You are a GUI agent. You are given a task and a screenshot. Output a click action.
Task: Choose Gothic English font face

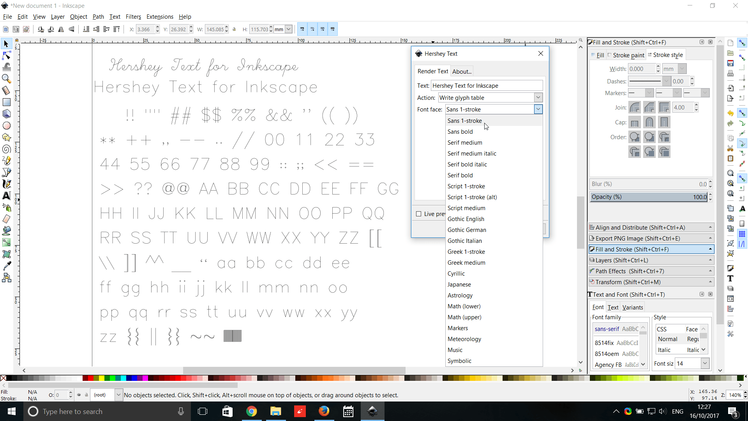click(x=466, y=219)
